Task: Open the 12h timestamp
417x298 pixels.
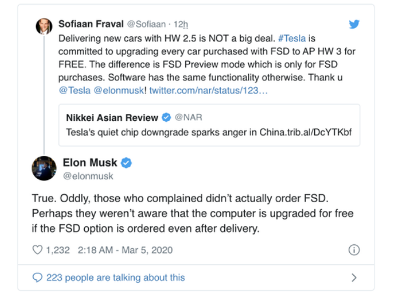Action: click(181, 24)
